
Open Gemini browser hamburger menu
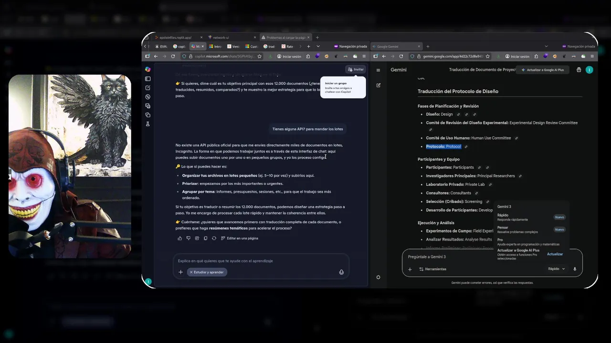(x=592, y=56)
